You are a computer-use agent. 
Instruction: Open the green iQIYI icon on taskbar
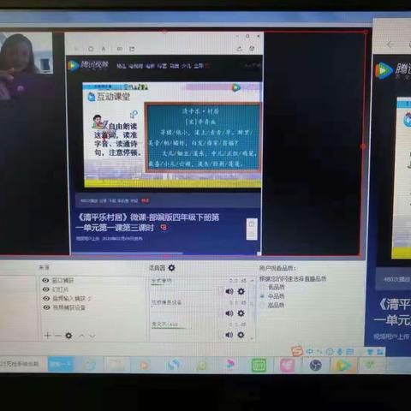[x=259, y=366]
